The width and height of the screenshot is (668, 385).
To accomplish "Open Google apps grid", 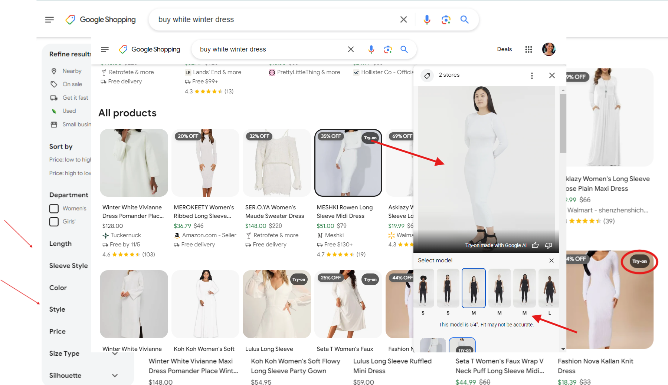I will point(528,49).
